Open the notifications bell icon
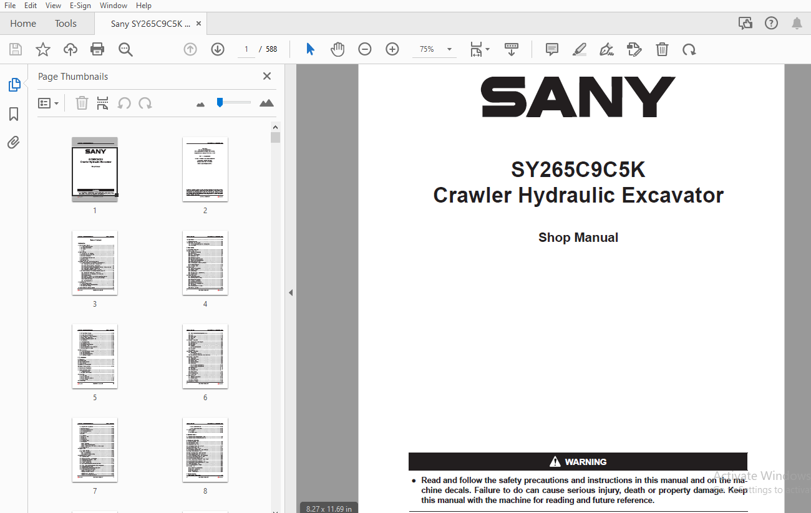The height and width of the screenshot is (513, 811). 797,24
